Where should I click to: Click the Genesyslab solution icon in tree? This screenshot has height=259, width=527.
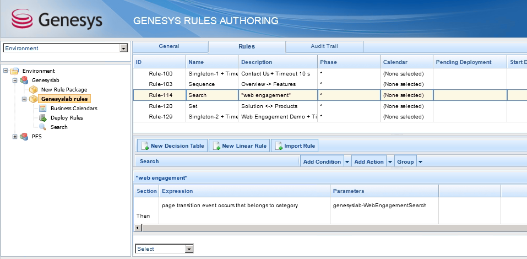[x=24, y=80]
